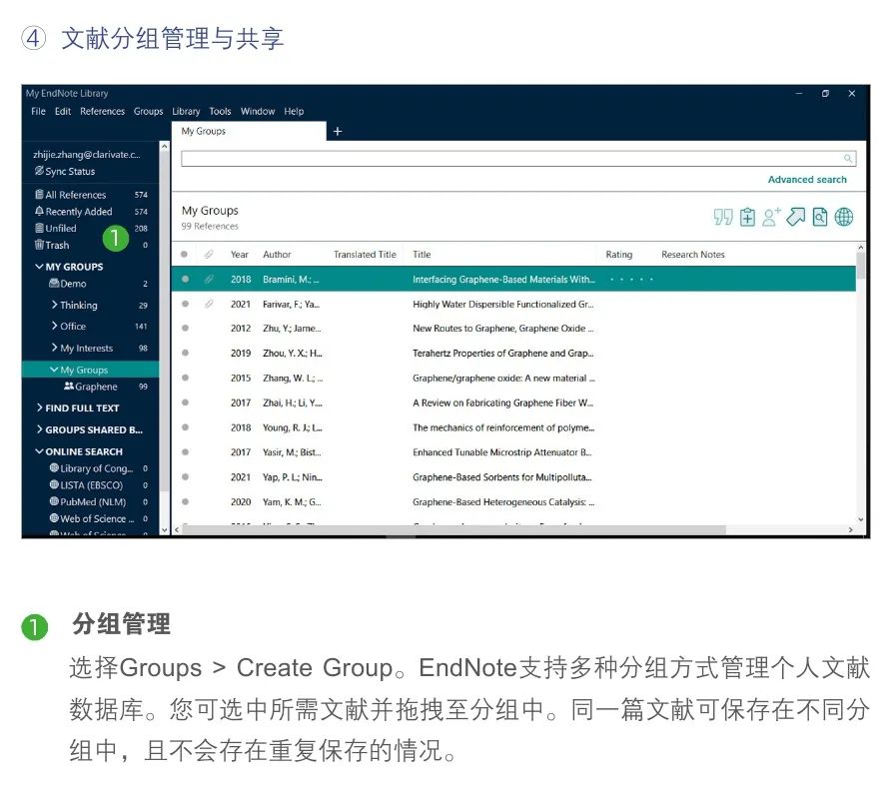The width and height of the screenshot is (884, 790).
Task: Set rating dots on Bramini reference
Action: pos(631,279)
